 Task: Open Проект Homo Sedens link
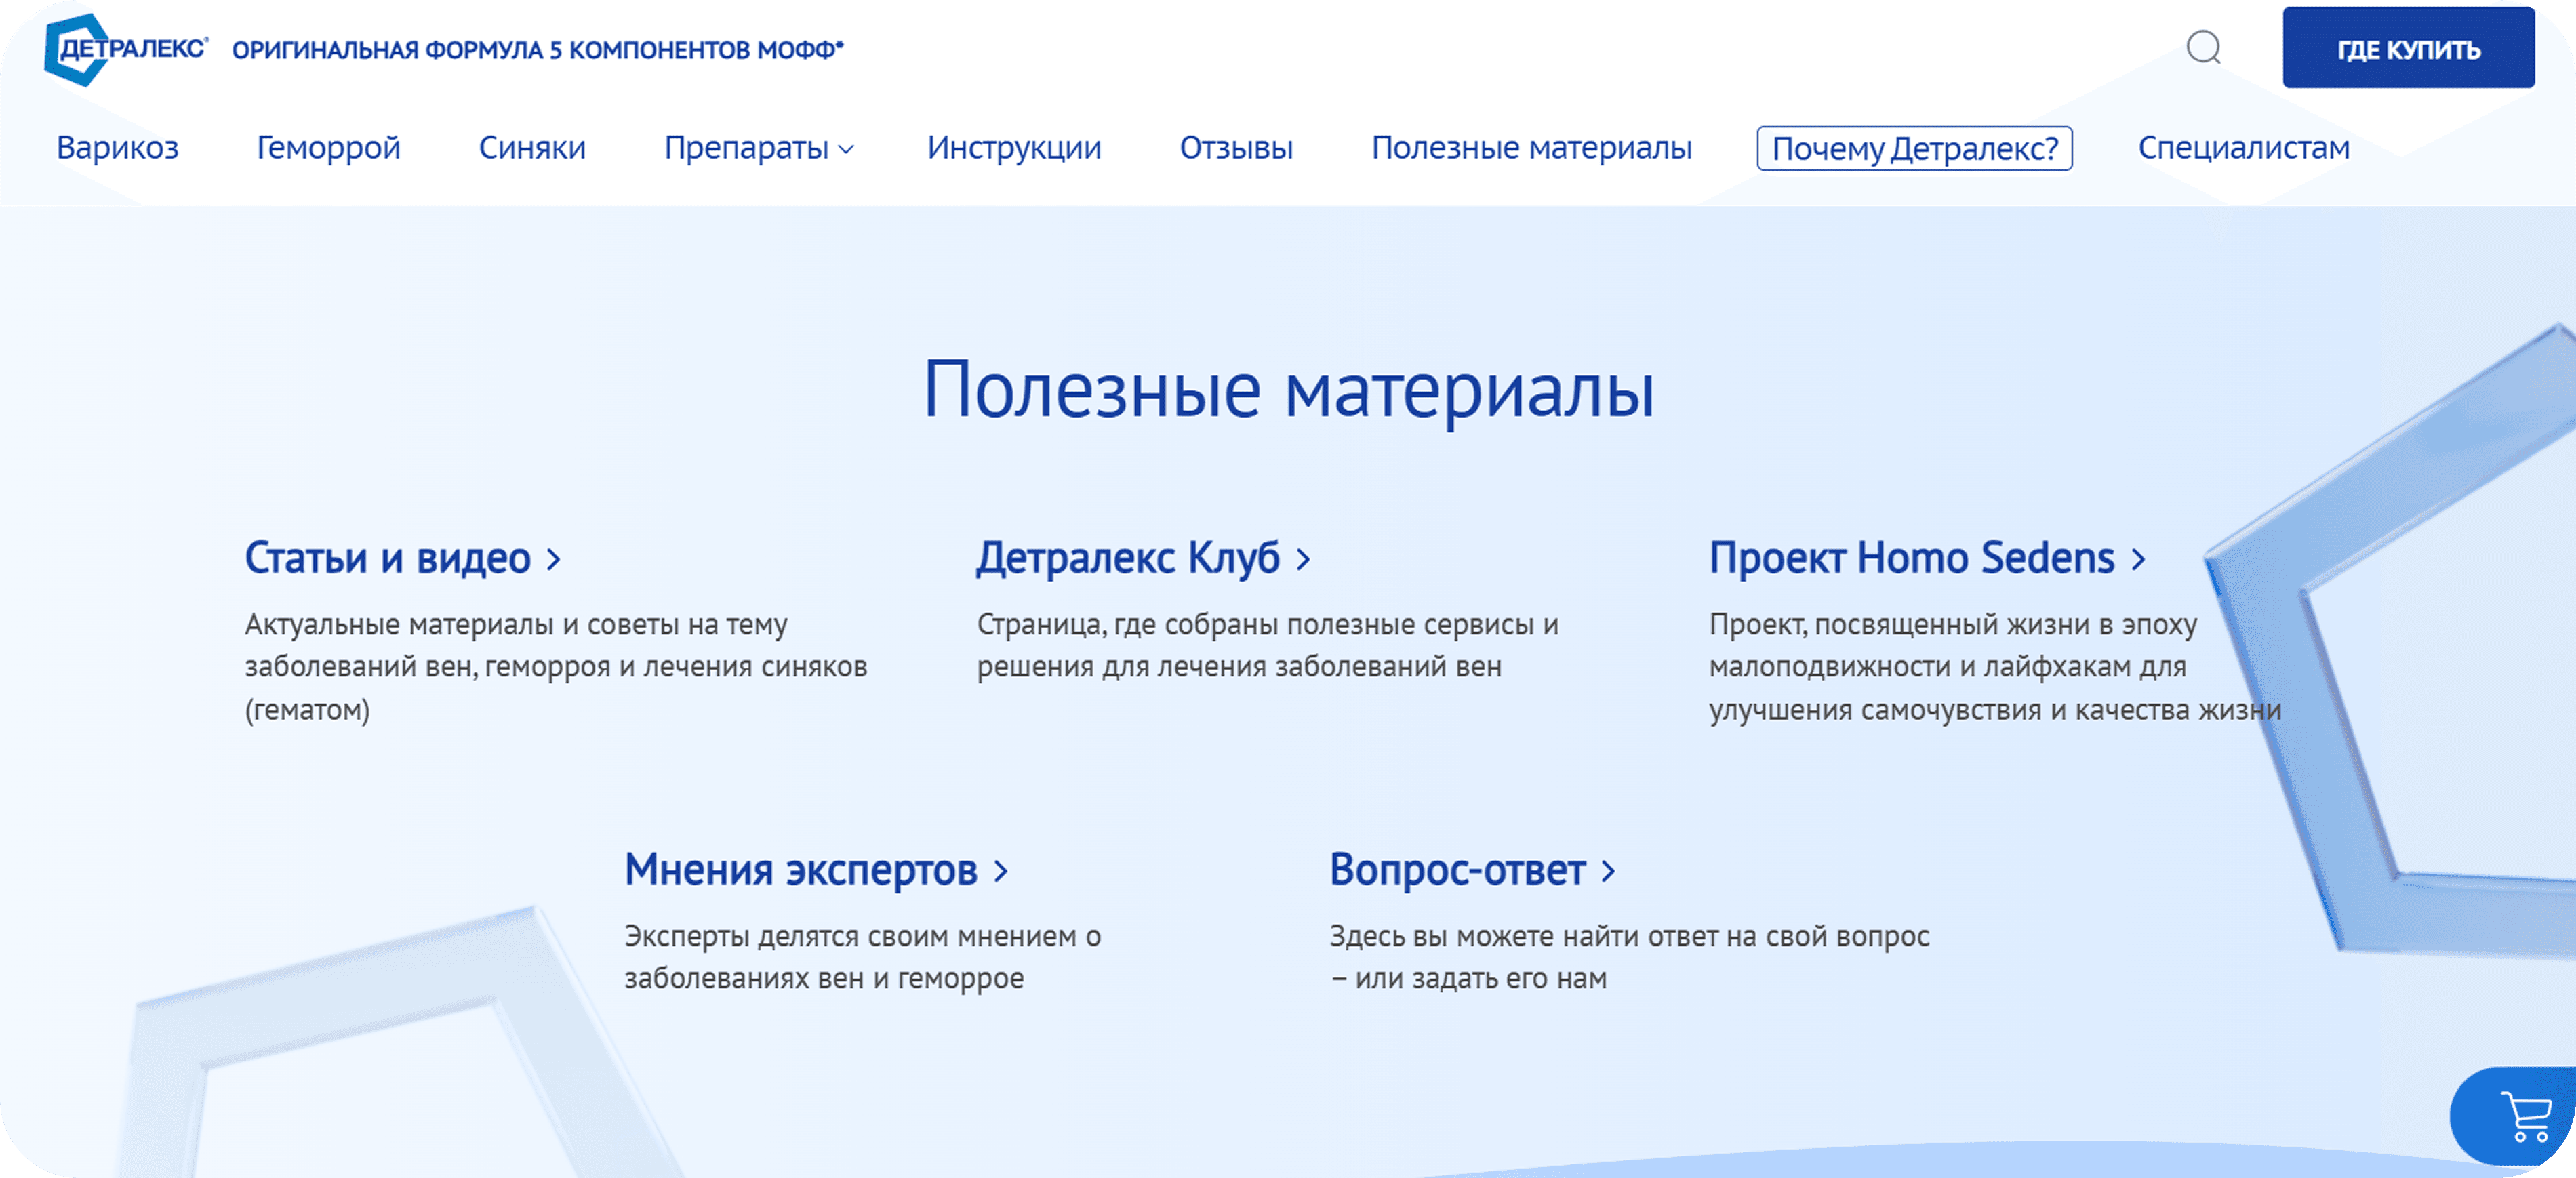[x=1912, y=558]
